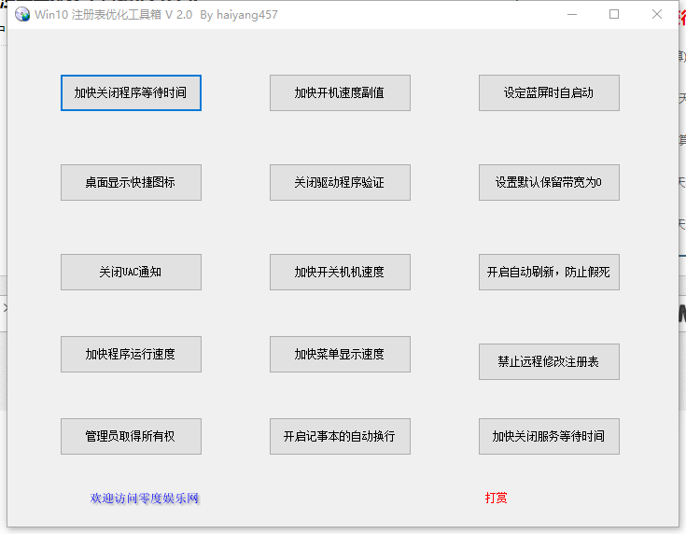Close the Win10 注册表优化工具箱 window
This screenshot has width=686, height=534.
point(657,14)
